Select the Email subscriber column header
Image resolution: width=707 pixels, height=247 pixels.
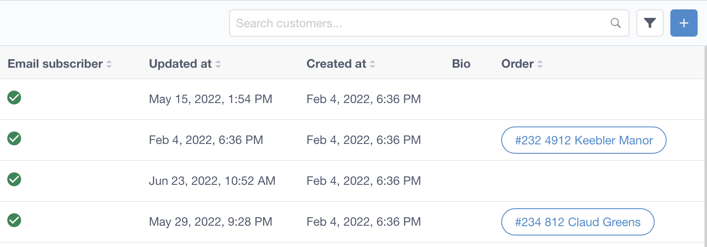pos(55,63)
